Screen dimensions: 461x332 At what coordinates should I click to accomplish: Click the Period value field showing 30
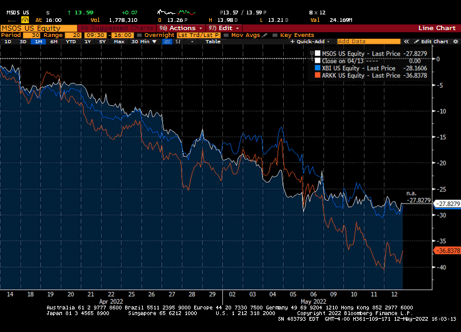tap(31, 35)
